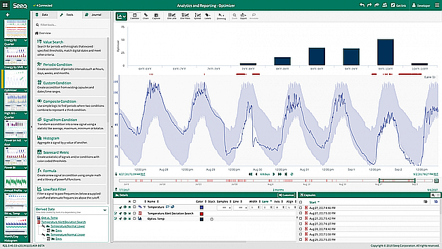Image resolution: width=442 pixels, height=249 pixels.
Task: Click the Undo arrow in header
Action: (x=362, y=5)
